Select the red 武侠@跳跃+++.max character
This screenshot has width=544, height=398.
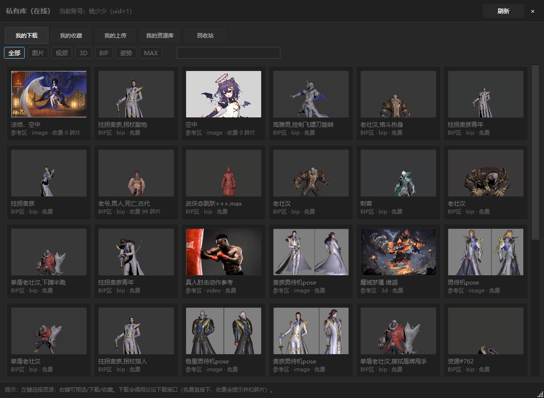[224, 173]
